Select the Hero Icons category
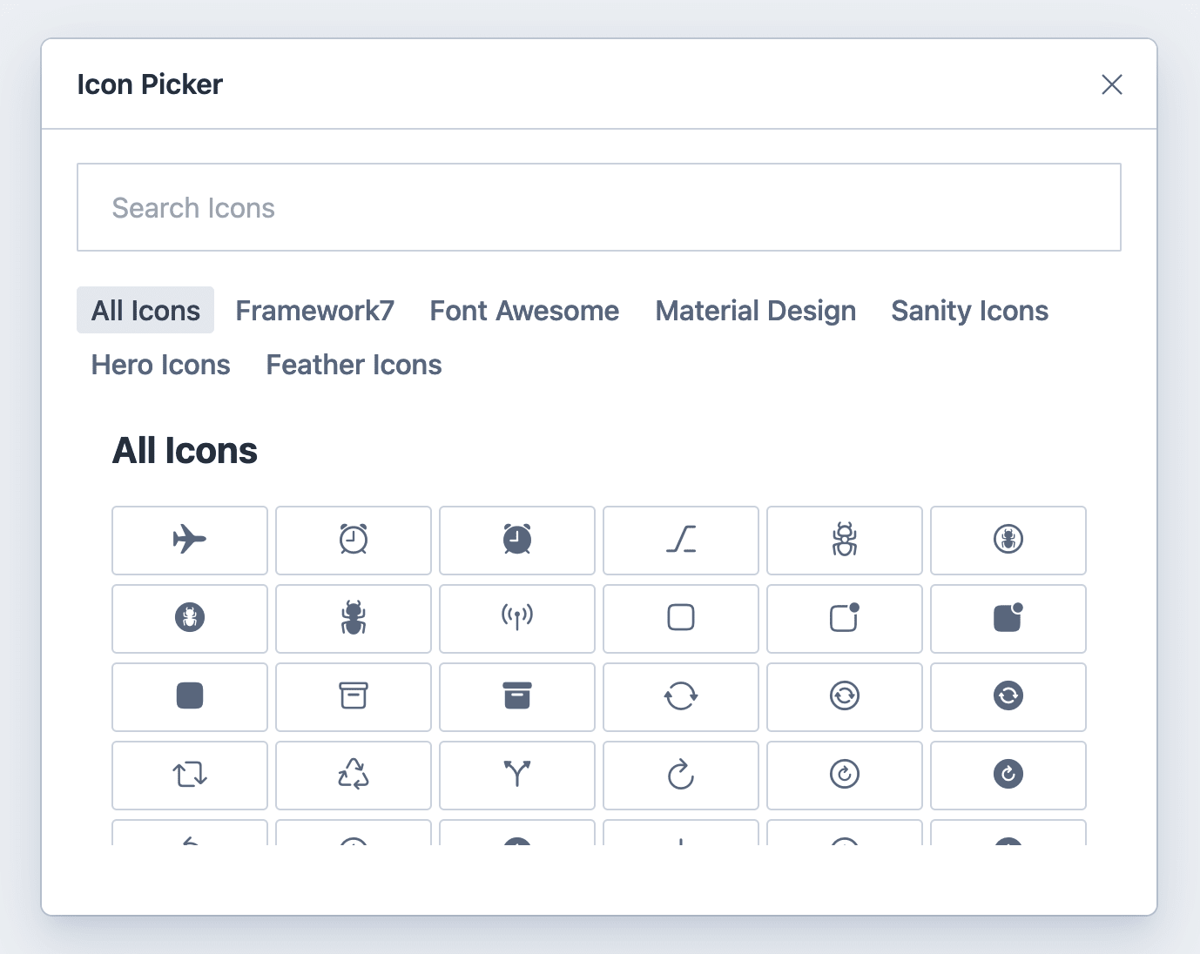 (x=160, y=365)
